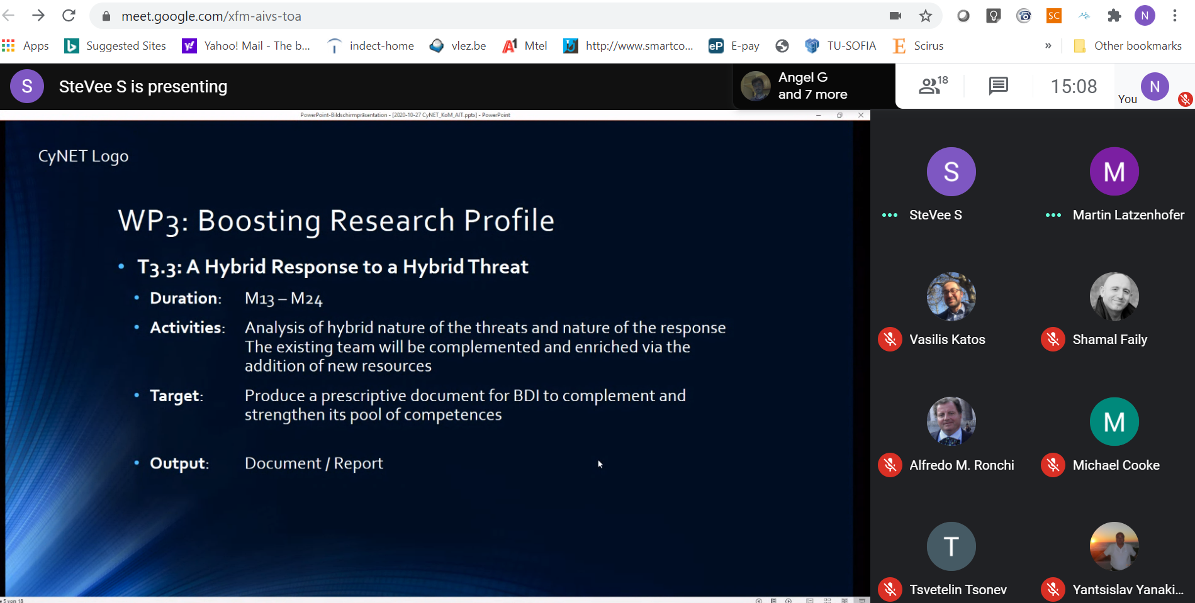This screenshot has height=603, width=1195.
Task: Click the muted mic icon for Shamal Faily
Action: 1053,340
